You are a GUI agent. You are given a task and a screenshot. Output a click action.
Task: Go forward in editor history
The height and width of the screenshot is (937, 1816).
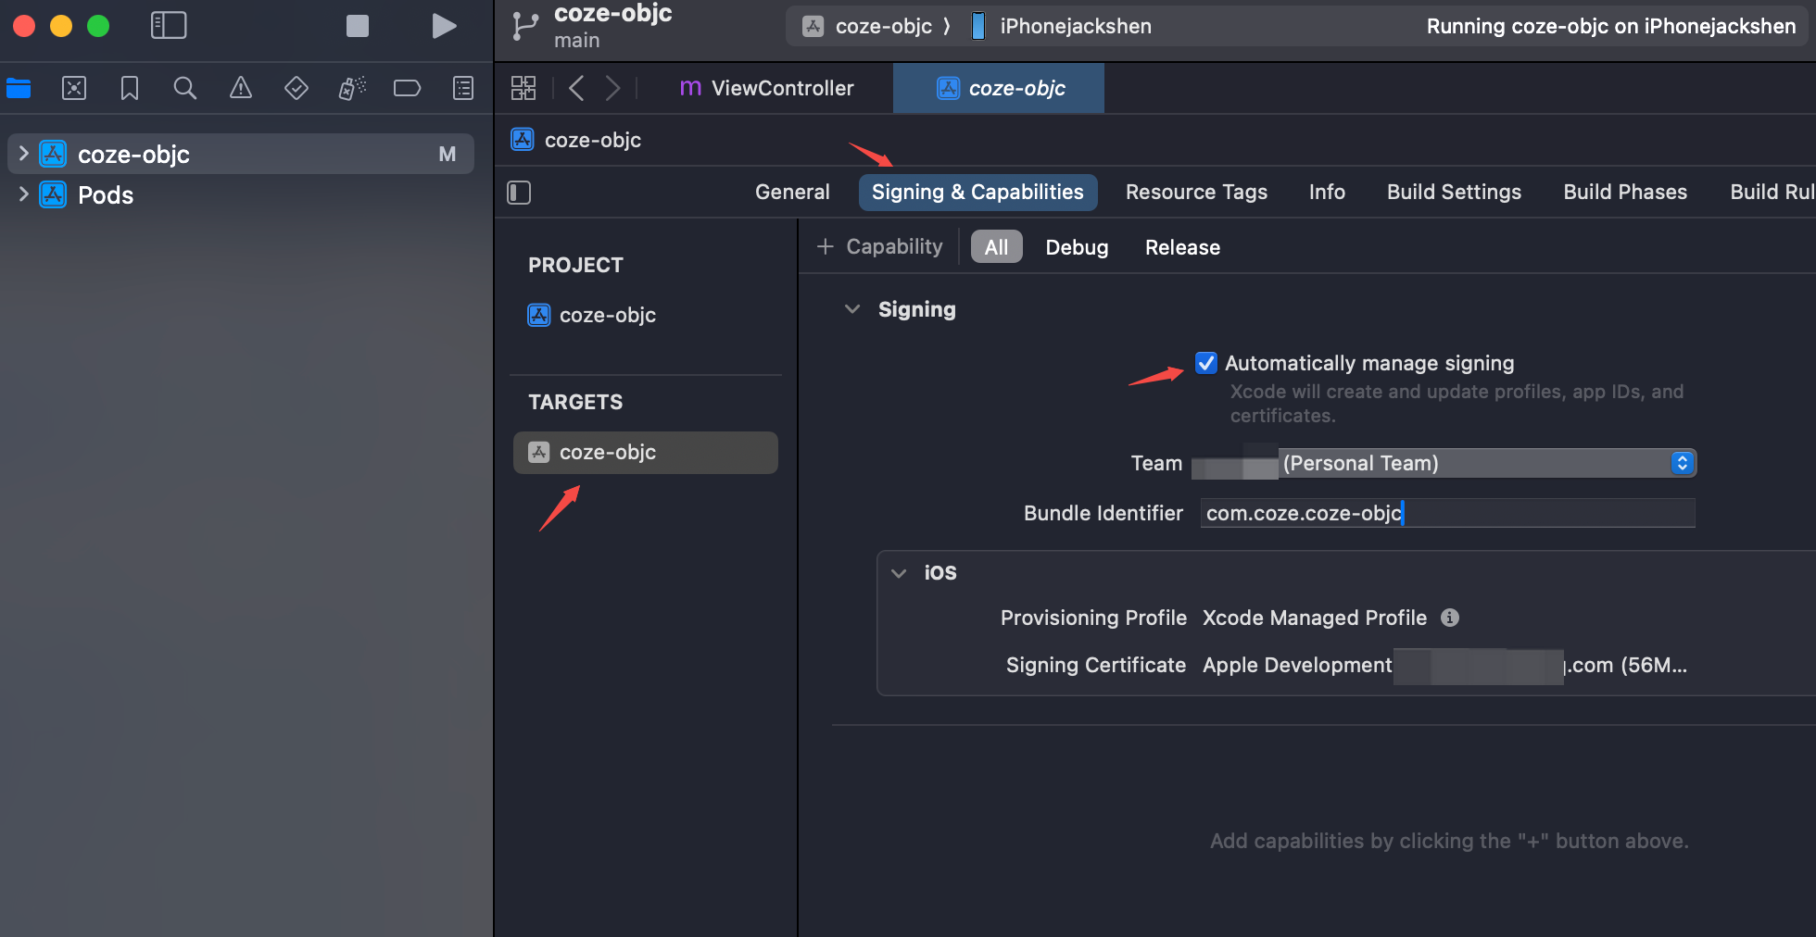pos(612,88)
